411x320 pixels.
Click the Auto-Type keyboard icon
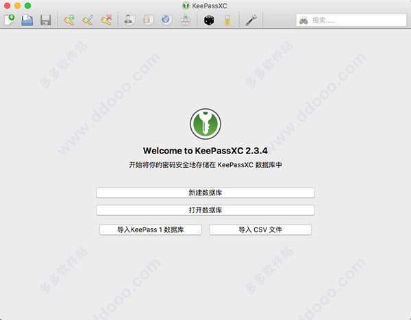tap(186, 20)
